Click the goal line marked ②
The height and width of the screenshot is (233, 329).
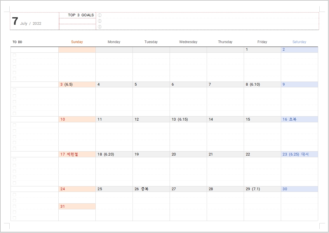207,21
